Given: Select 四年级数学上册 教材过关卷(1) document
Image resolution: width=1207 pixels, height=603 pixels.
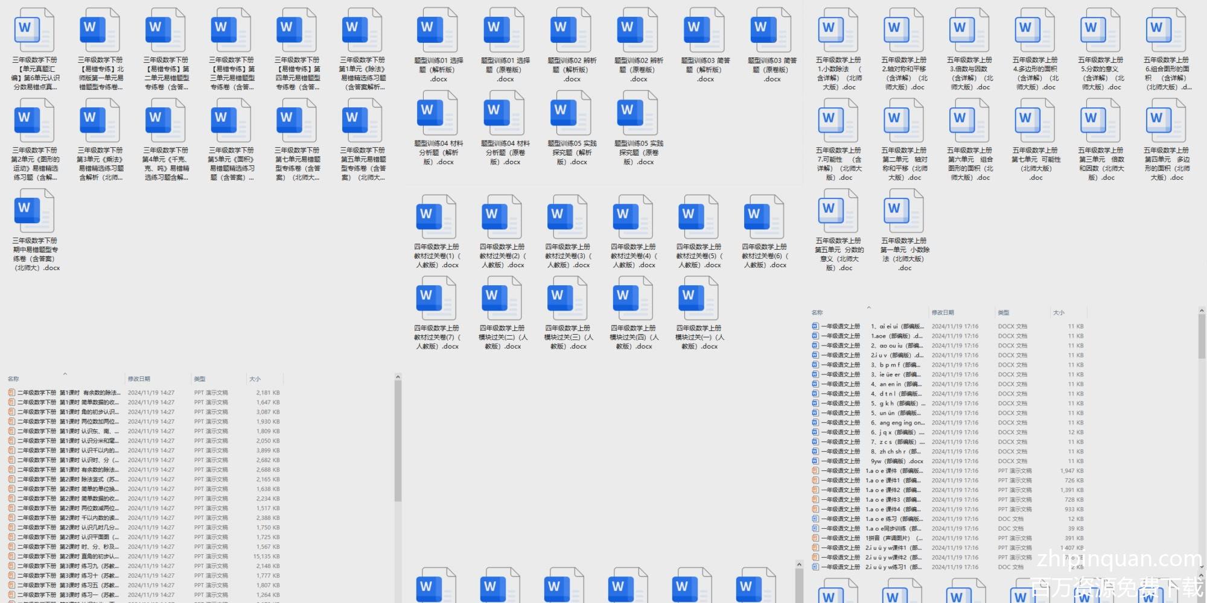Looking at the screenshot, I should click(437, 218).
